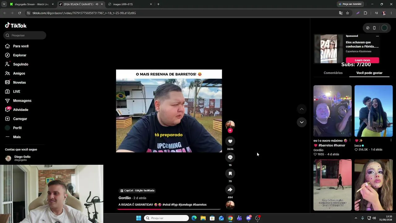Go to previous video arrow
396x223 pixels.
pos(302,109)
